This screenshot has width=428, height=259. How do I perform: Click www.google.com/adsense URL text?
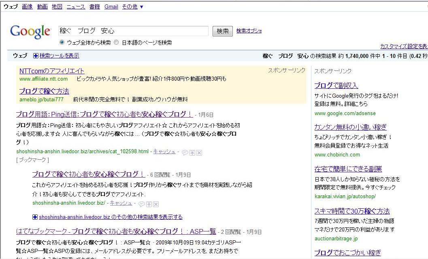pyautogui.click(x=345, y=113)
